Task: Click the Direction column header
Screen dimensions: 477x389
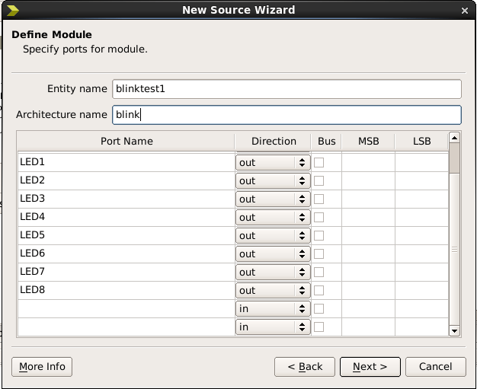Action: 273,142
